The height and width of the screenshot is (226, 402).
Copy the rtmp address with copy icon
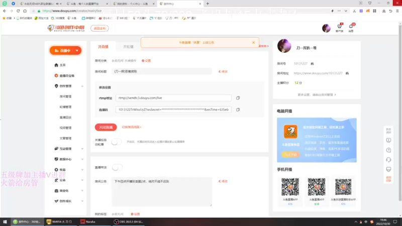238,98
